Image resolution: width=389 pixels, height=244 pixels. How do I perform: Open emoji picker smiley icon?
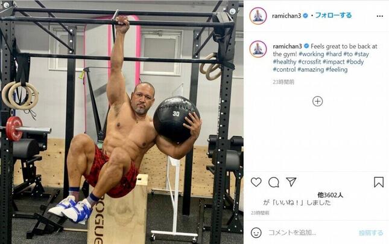click(256, 233)
